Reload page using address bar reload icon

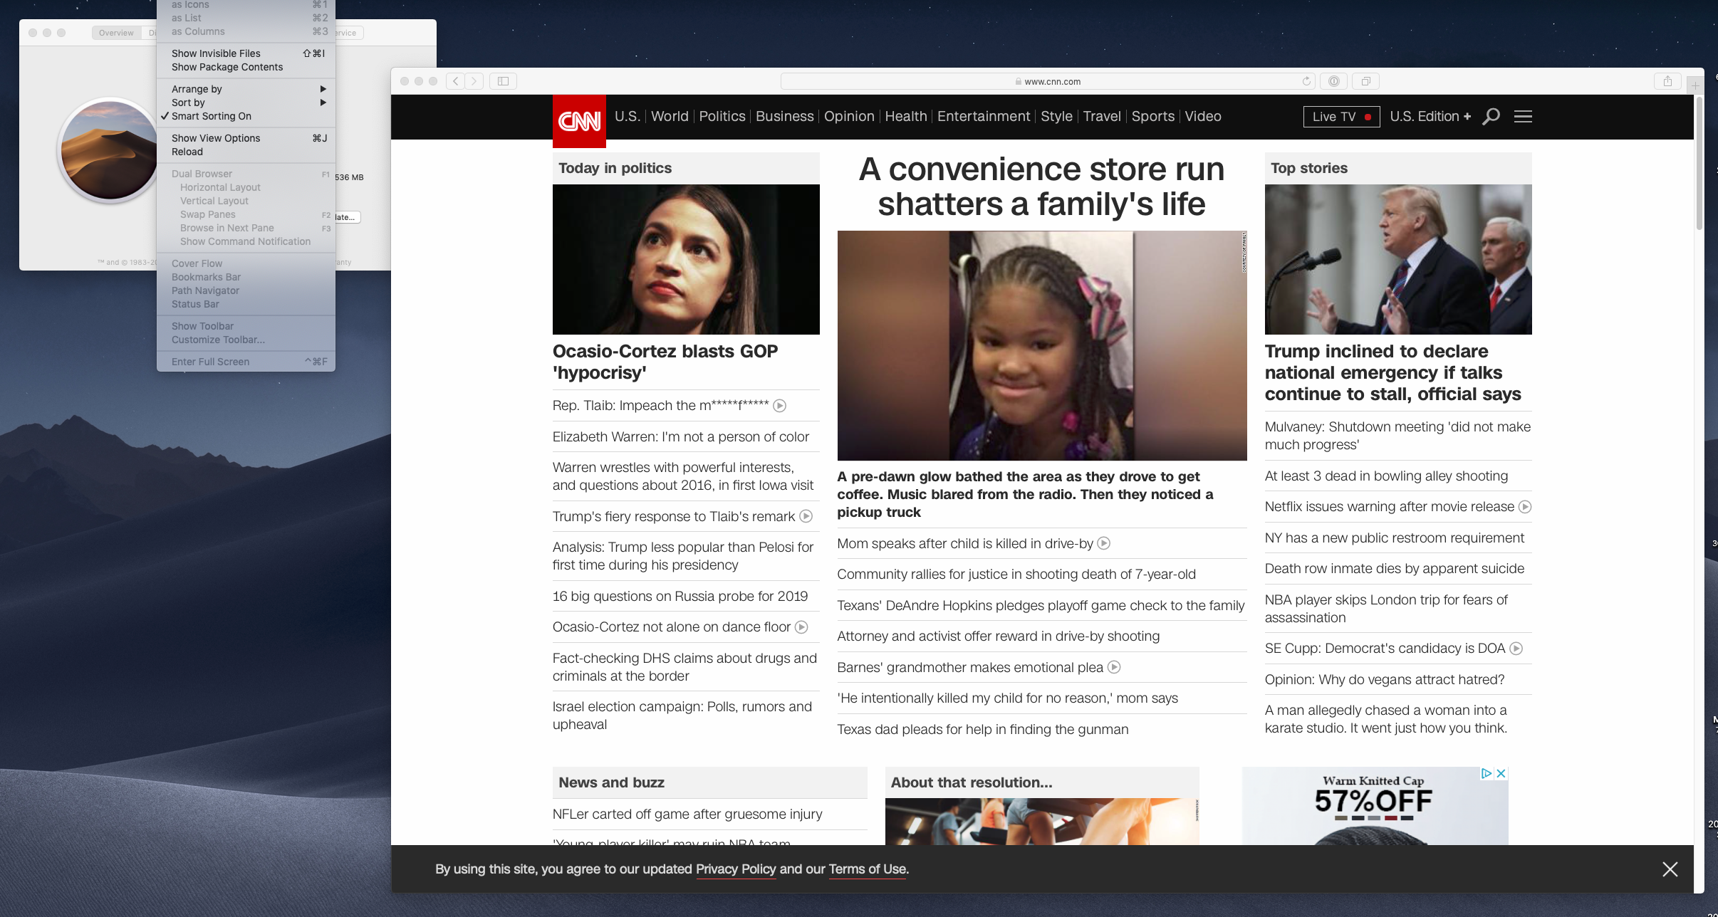click(x=1306, y=81)
